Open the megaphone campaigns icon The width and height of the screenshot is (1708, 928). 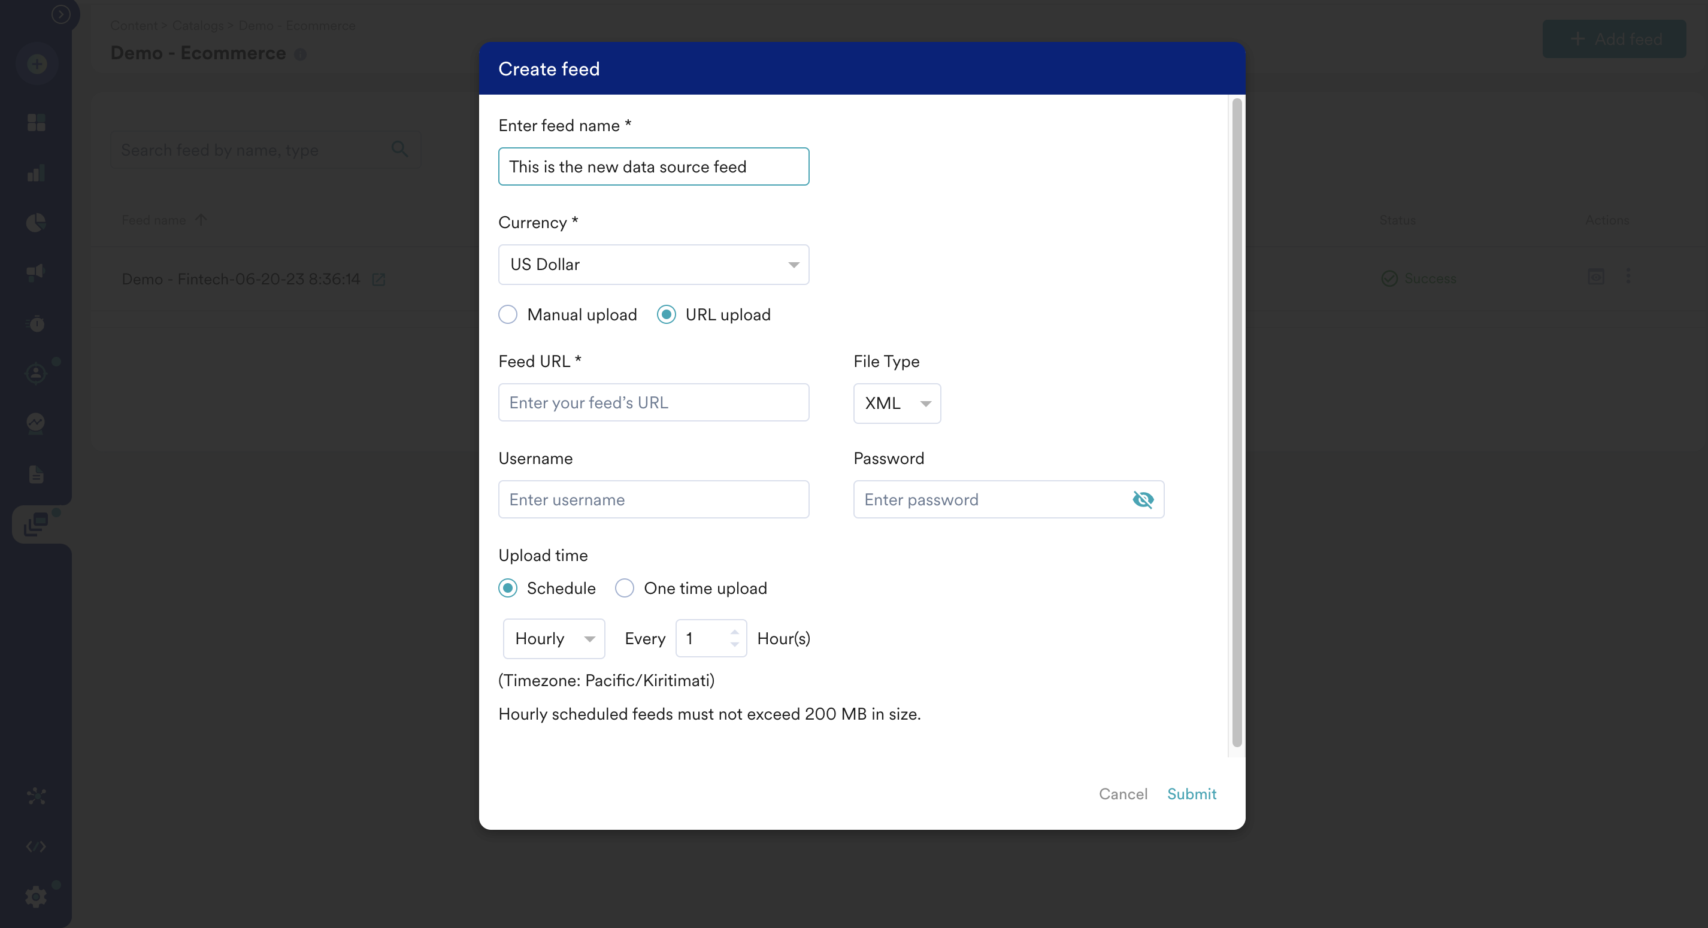[37, 272]
